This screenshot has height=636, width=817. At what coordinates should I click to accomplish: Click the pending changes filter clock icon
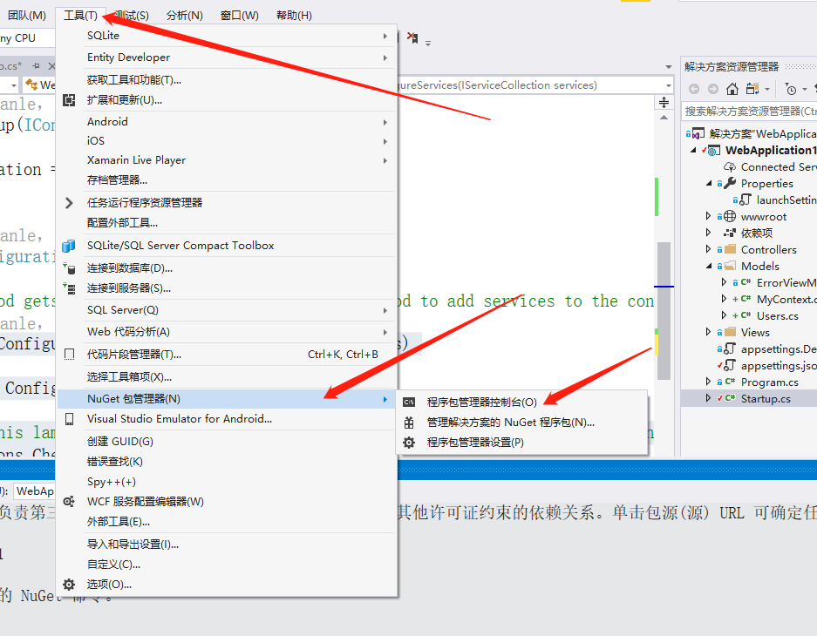click(791, 89)
